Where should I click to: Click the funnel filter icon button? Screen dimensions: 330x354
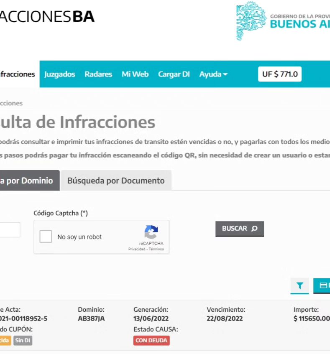click(x=299, y=285)
